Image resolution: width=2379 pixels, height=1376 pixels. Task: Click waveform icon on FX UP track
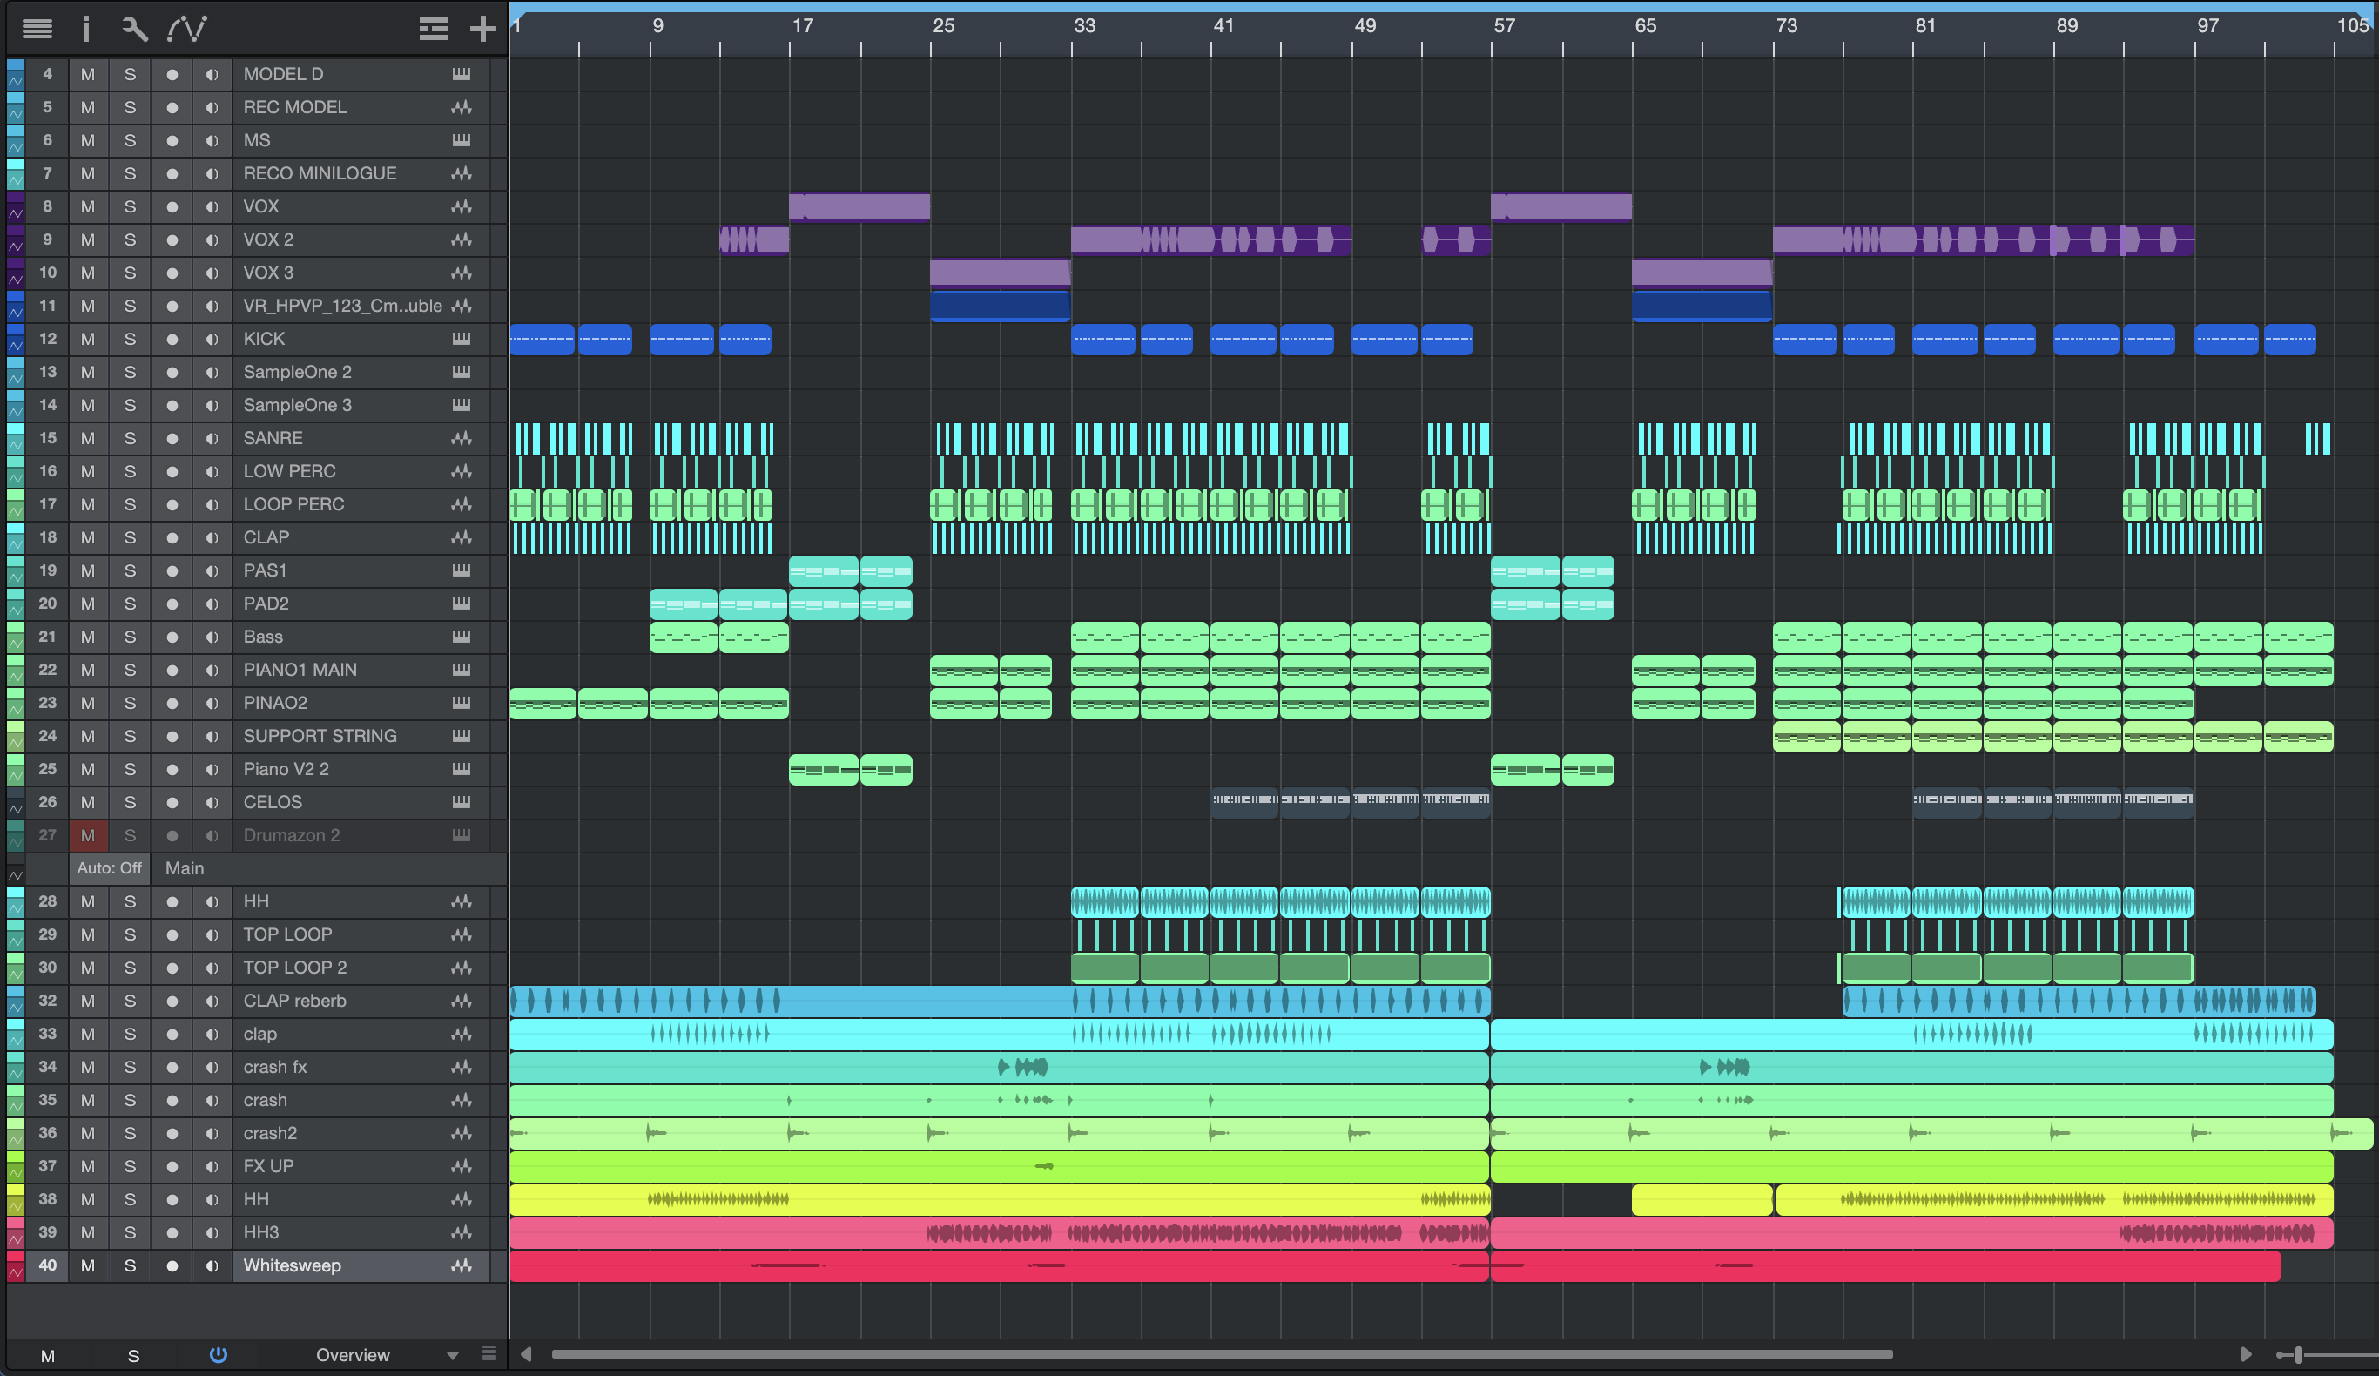pyautogui.click(x=461, y=1166)
